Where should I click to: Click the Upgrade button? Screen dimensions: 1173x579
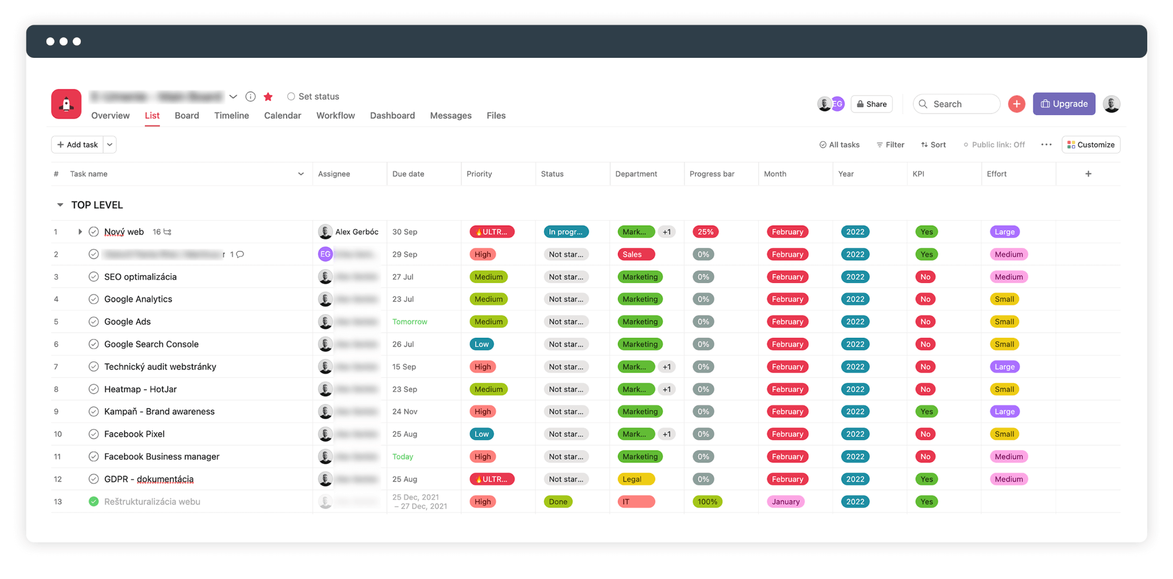(1064, 104)
